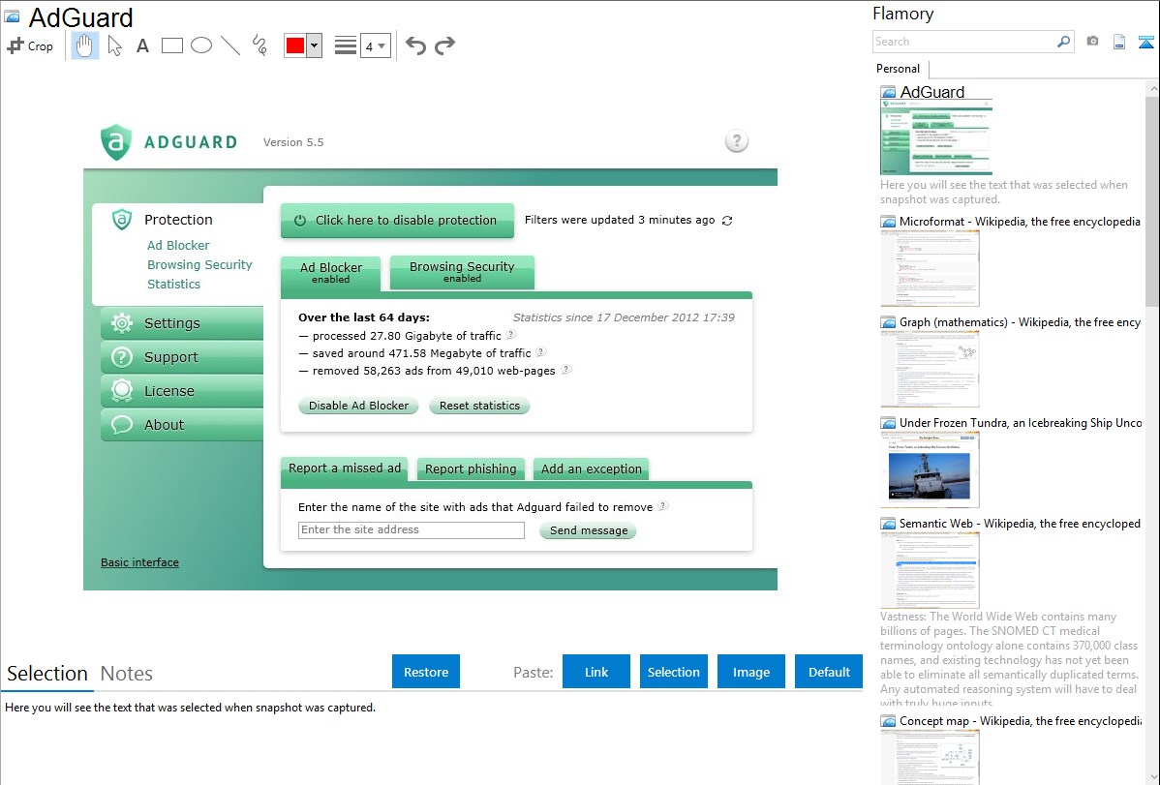1160x785 pixels.
Task: Click the Paste Link button
Action: 596,671
